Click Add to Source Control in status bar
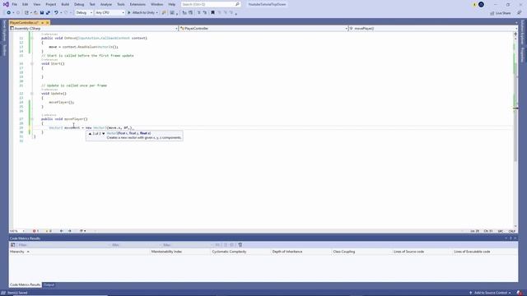 490,293
